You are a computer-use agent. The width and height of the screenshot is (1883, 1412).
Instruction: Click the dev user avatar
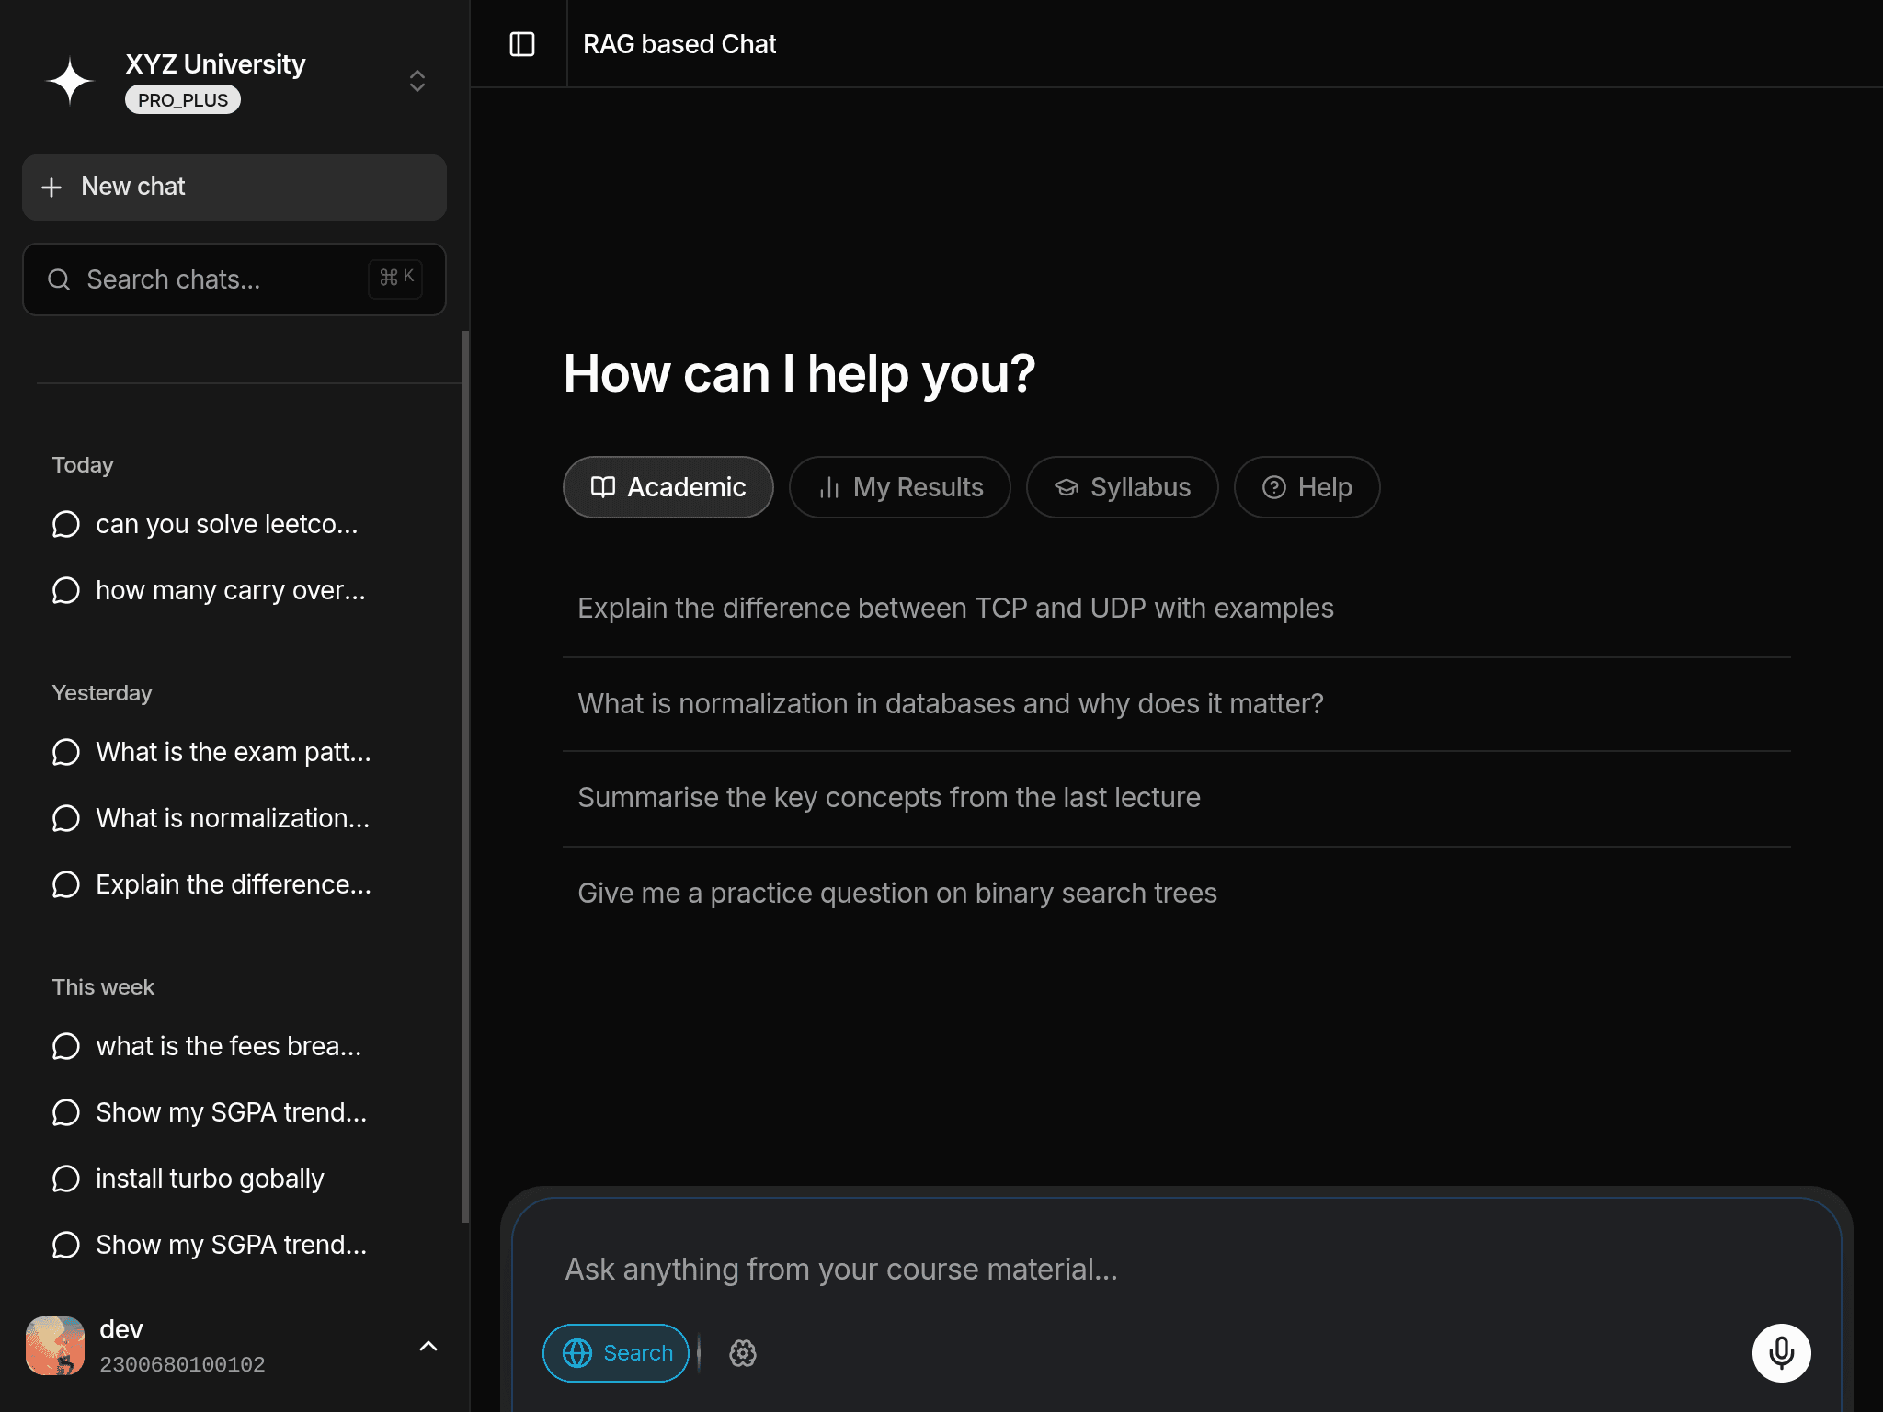[x=55, y=1346]
